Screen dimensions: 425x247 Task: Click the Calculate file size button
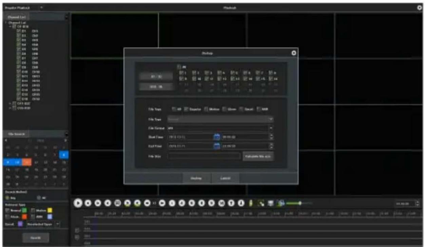point(258,156)
